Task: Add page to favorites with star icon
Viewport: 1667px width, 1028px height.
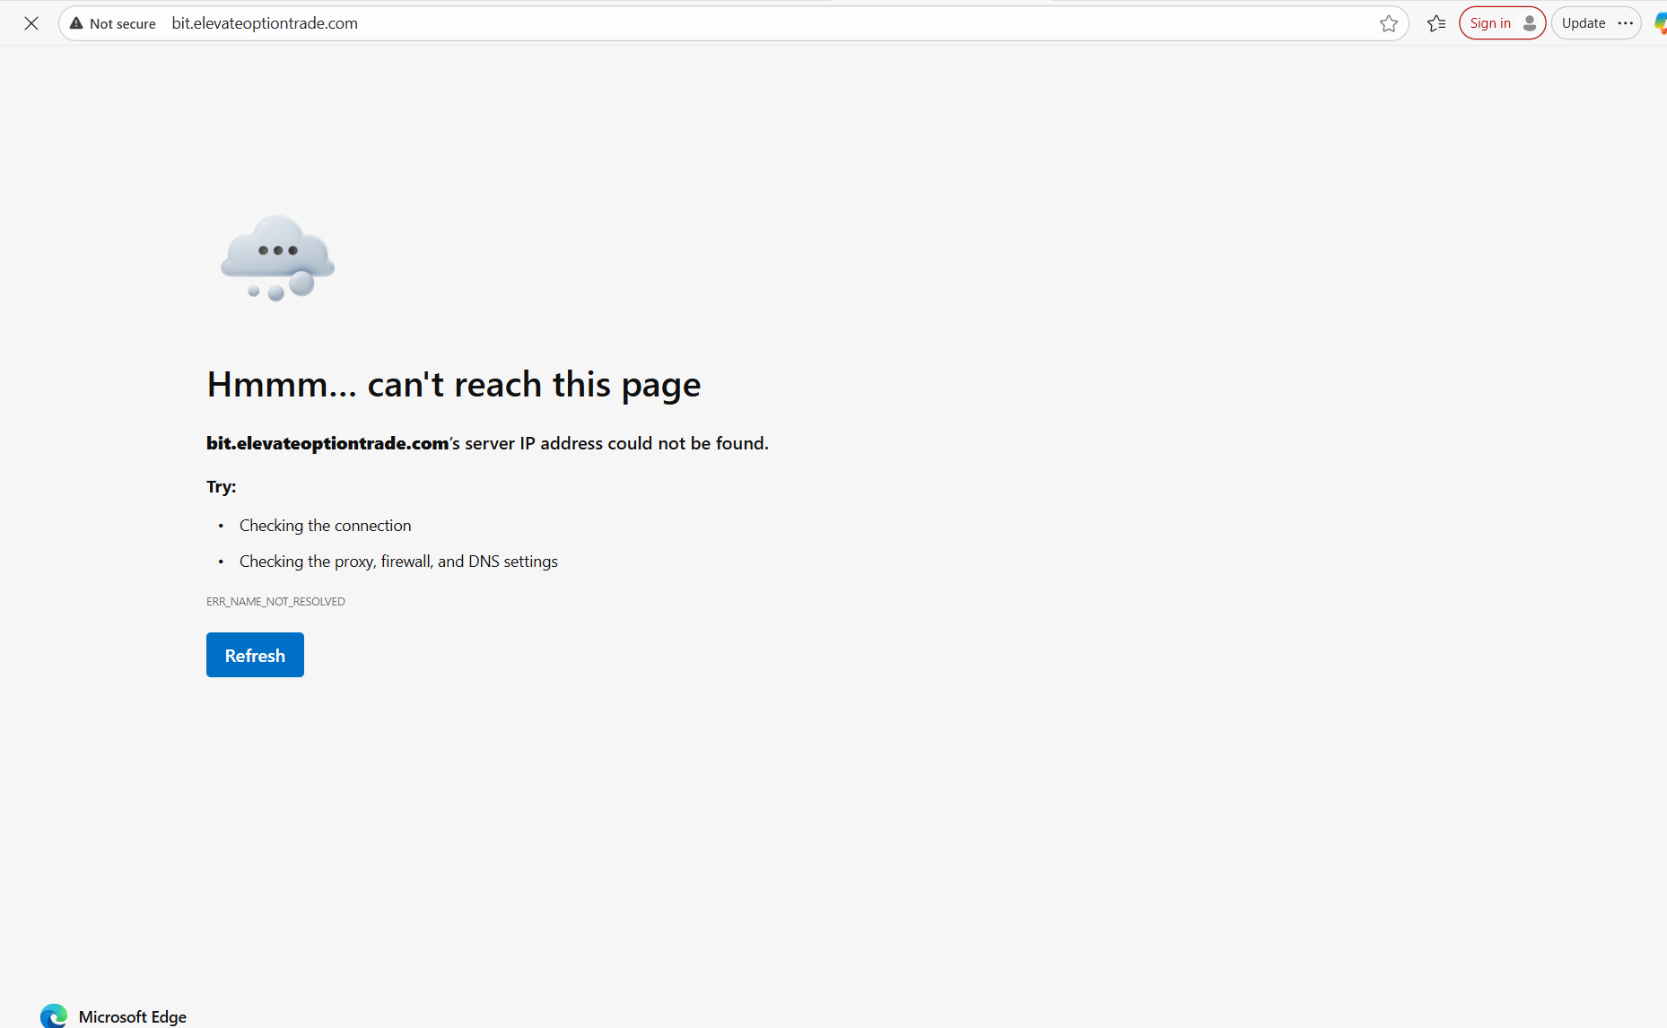Action: [1388, 23]
